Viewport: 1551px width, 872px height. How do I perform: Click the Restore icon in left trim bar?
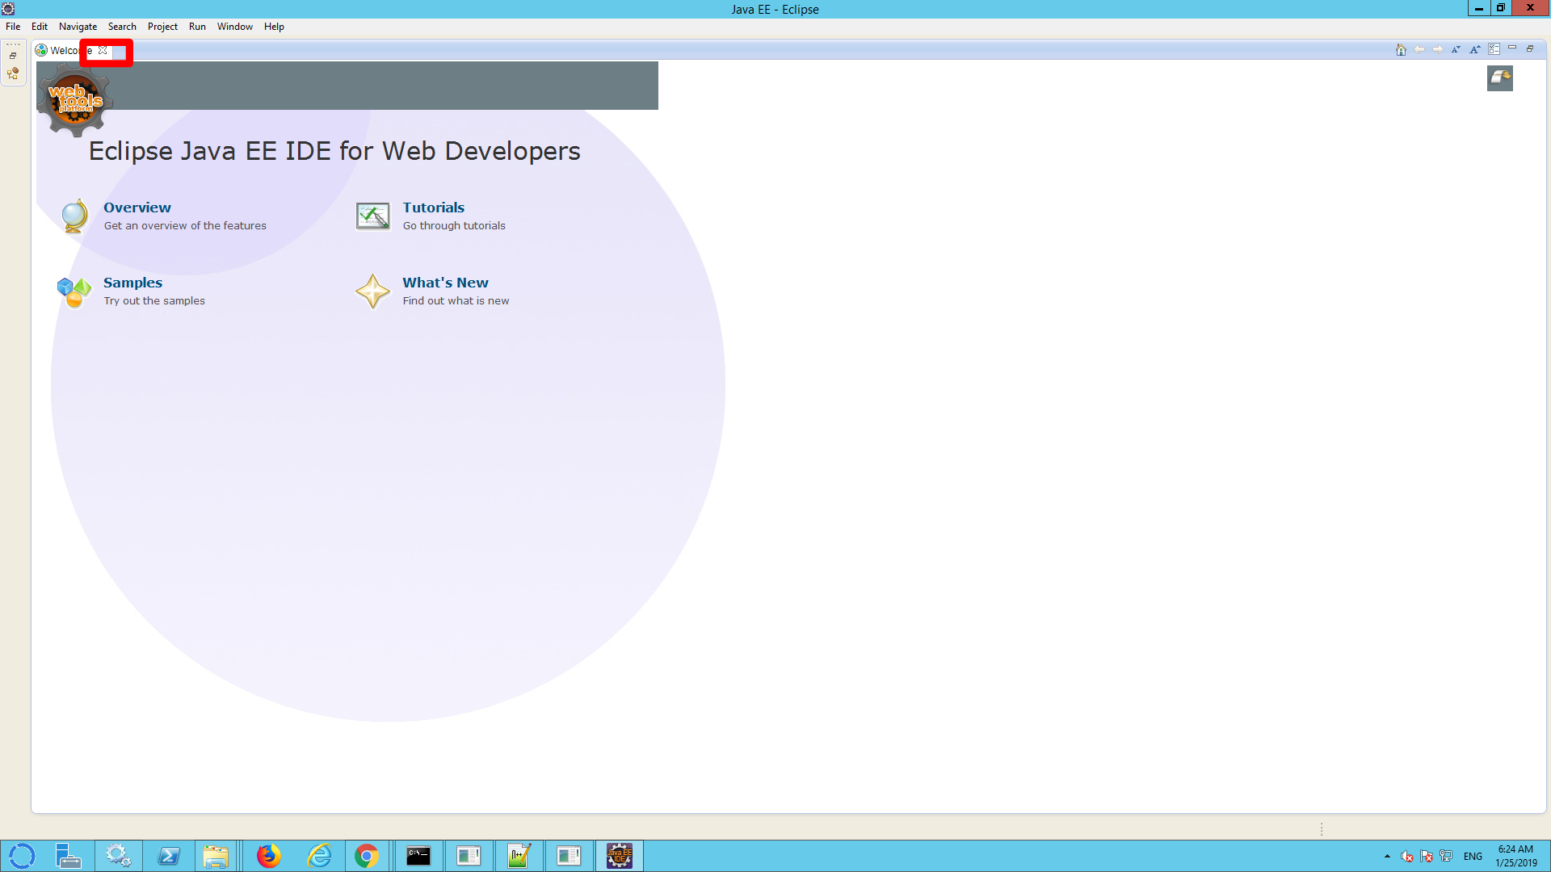(x=13, y=56)
